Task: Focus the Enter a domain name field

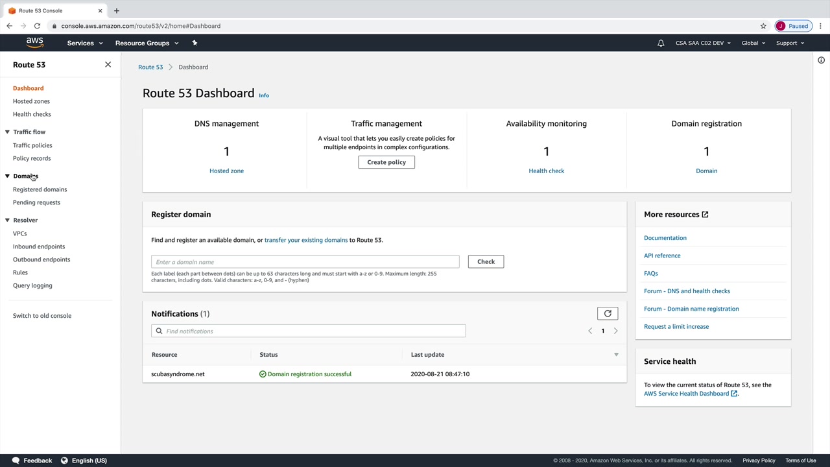Action: tap(305, 262)
